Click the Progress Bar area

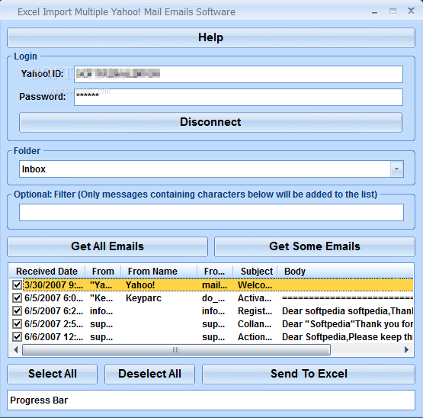(x=211, y=400)
